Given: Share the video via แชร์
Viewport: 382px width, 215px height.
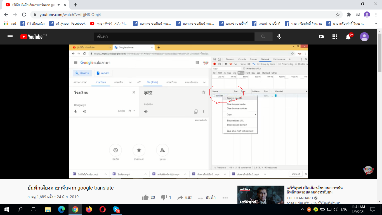Looking at the screenshot, I should [x=184, y=197].
